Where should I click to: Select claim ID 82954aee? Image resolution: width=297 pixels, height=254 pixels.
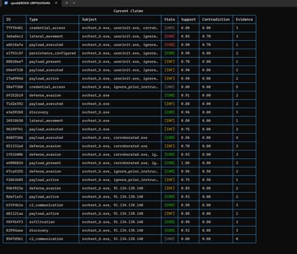pyautogui.click(x=14, y=231)
